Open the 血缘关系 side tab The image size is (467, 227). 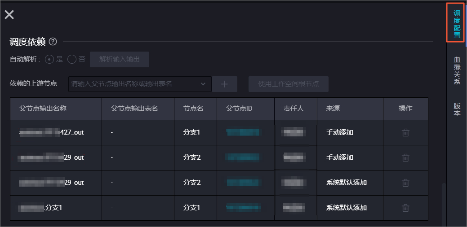point(457,70)
